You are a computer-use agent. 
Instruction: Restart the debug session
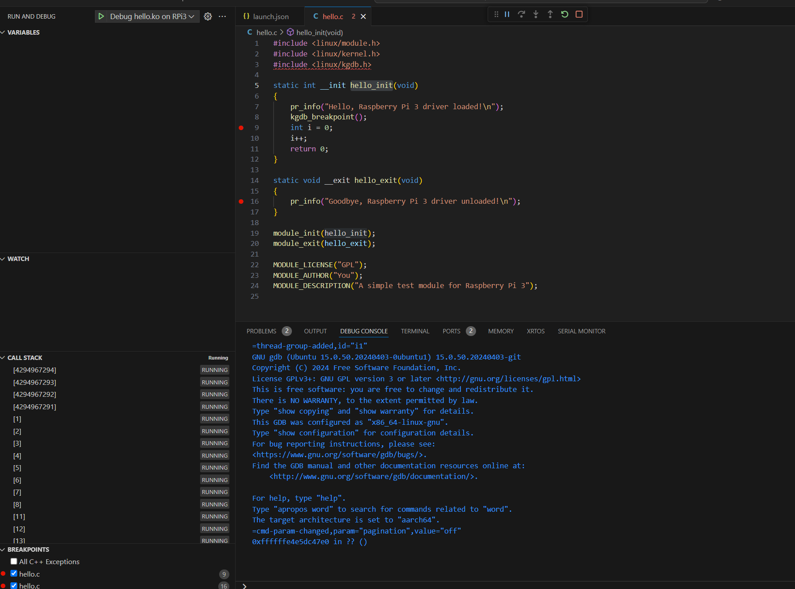[x=564, y=14]
